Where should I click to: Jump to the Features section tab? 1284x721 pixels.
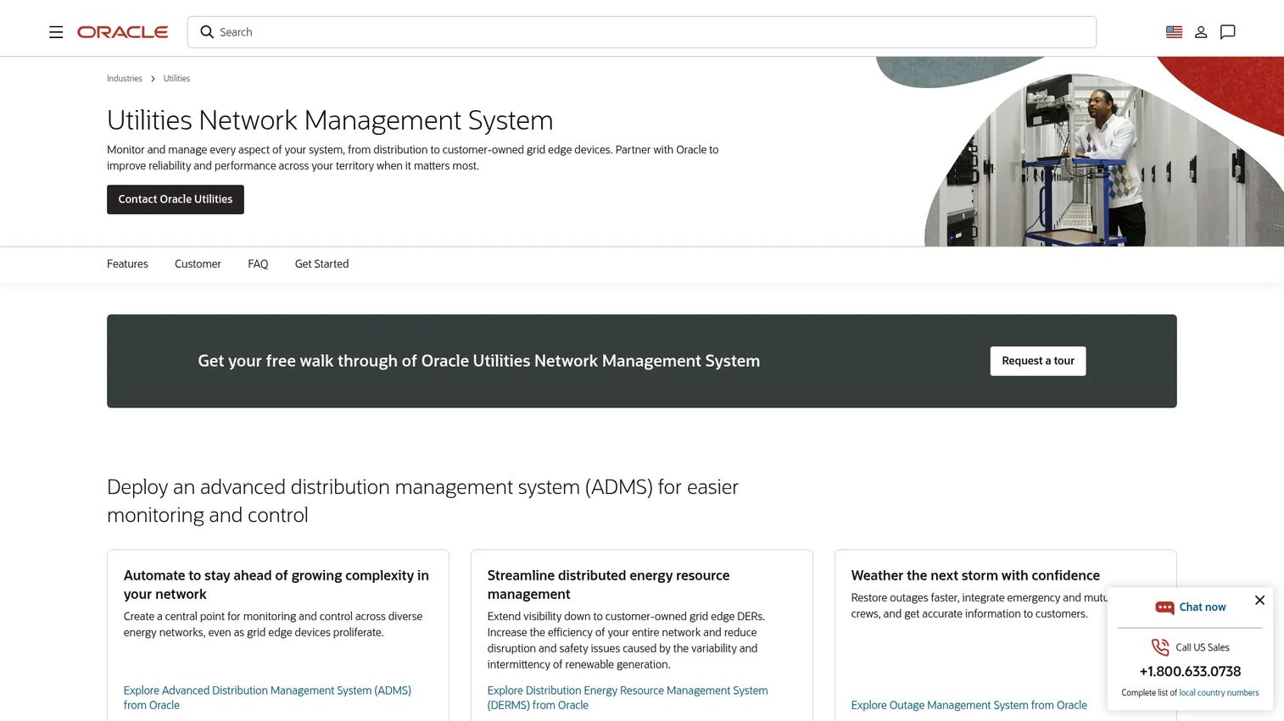point(127,264)
